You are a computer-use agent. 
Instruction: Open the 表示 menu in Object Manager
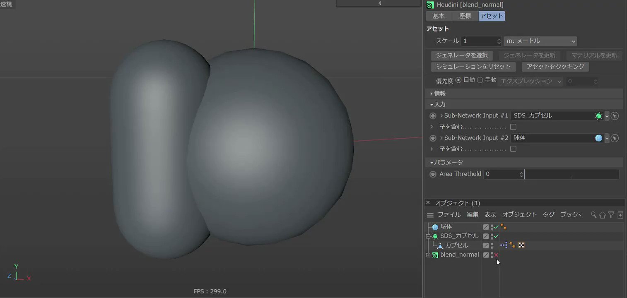coord(490,215)
